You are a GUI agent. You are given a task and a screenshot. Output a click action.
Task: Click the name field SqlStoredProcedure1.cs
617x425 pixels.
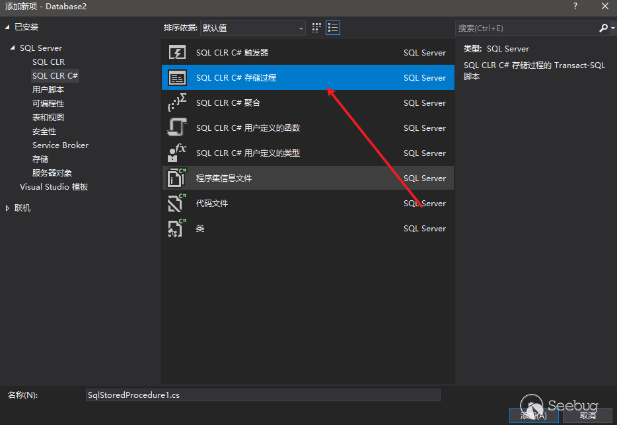(263, 395)
